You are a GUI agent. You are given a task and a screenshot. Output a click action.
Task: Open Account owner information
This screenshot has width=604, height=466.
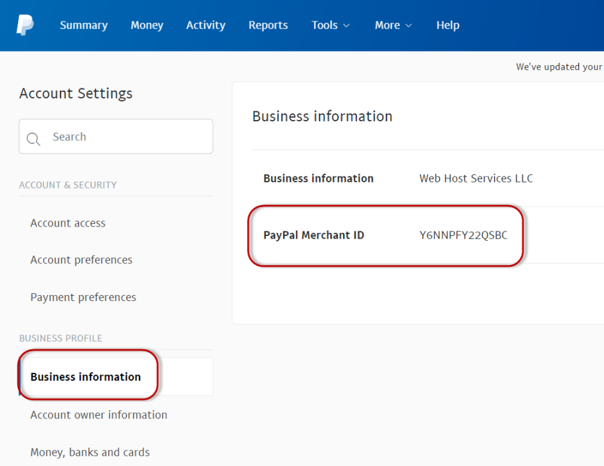99,414
